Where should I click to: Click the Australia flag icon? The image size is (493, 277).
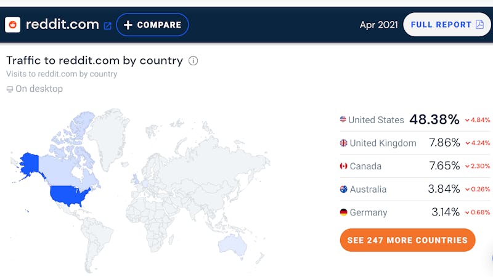coord(343,189)
